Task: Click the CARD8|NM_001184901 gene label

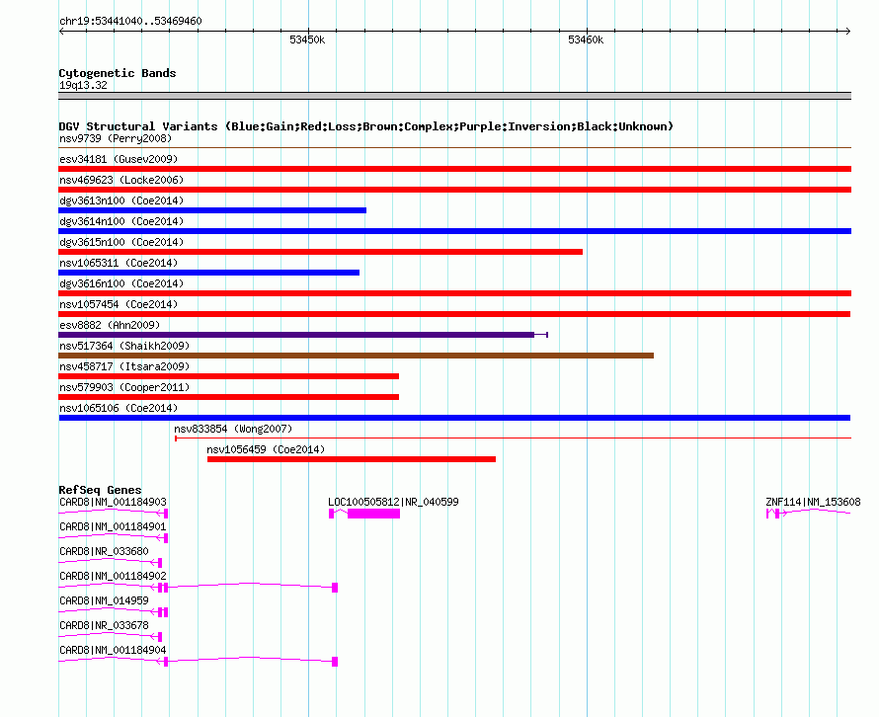Action: click(x=113, y=526)
